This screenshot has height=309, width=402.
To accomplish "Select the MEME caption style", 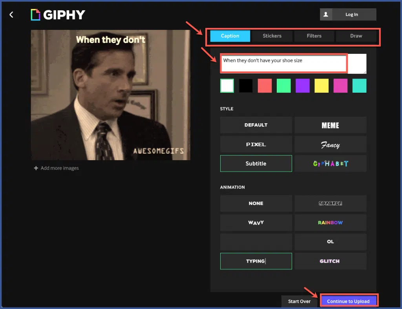I will [x=330, y=125].
